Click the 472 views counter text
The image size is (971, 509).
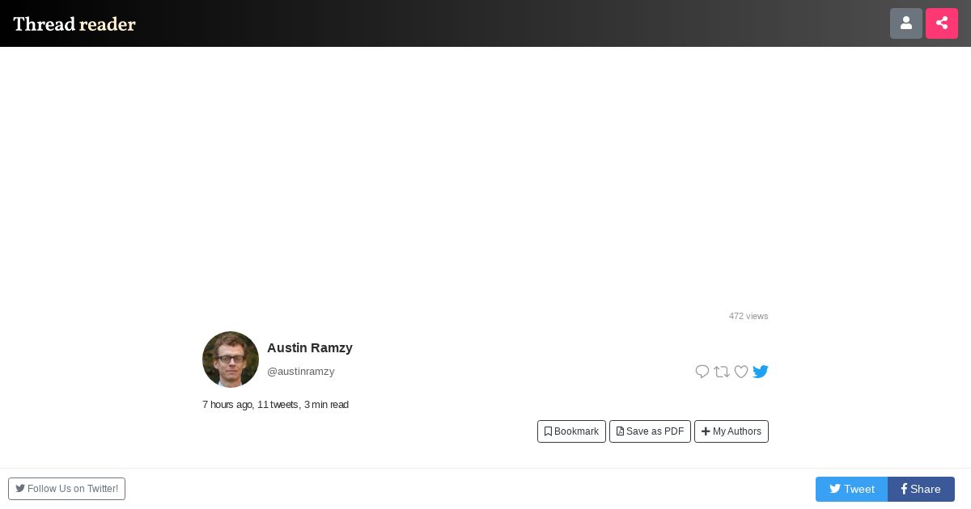748,316
